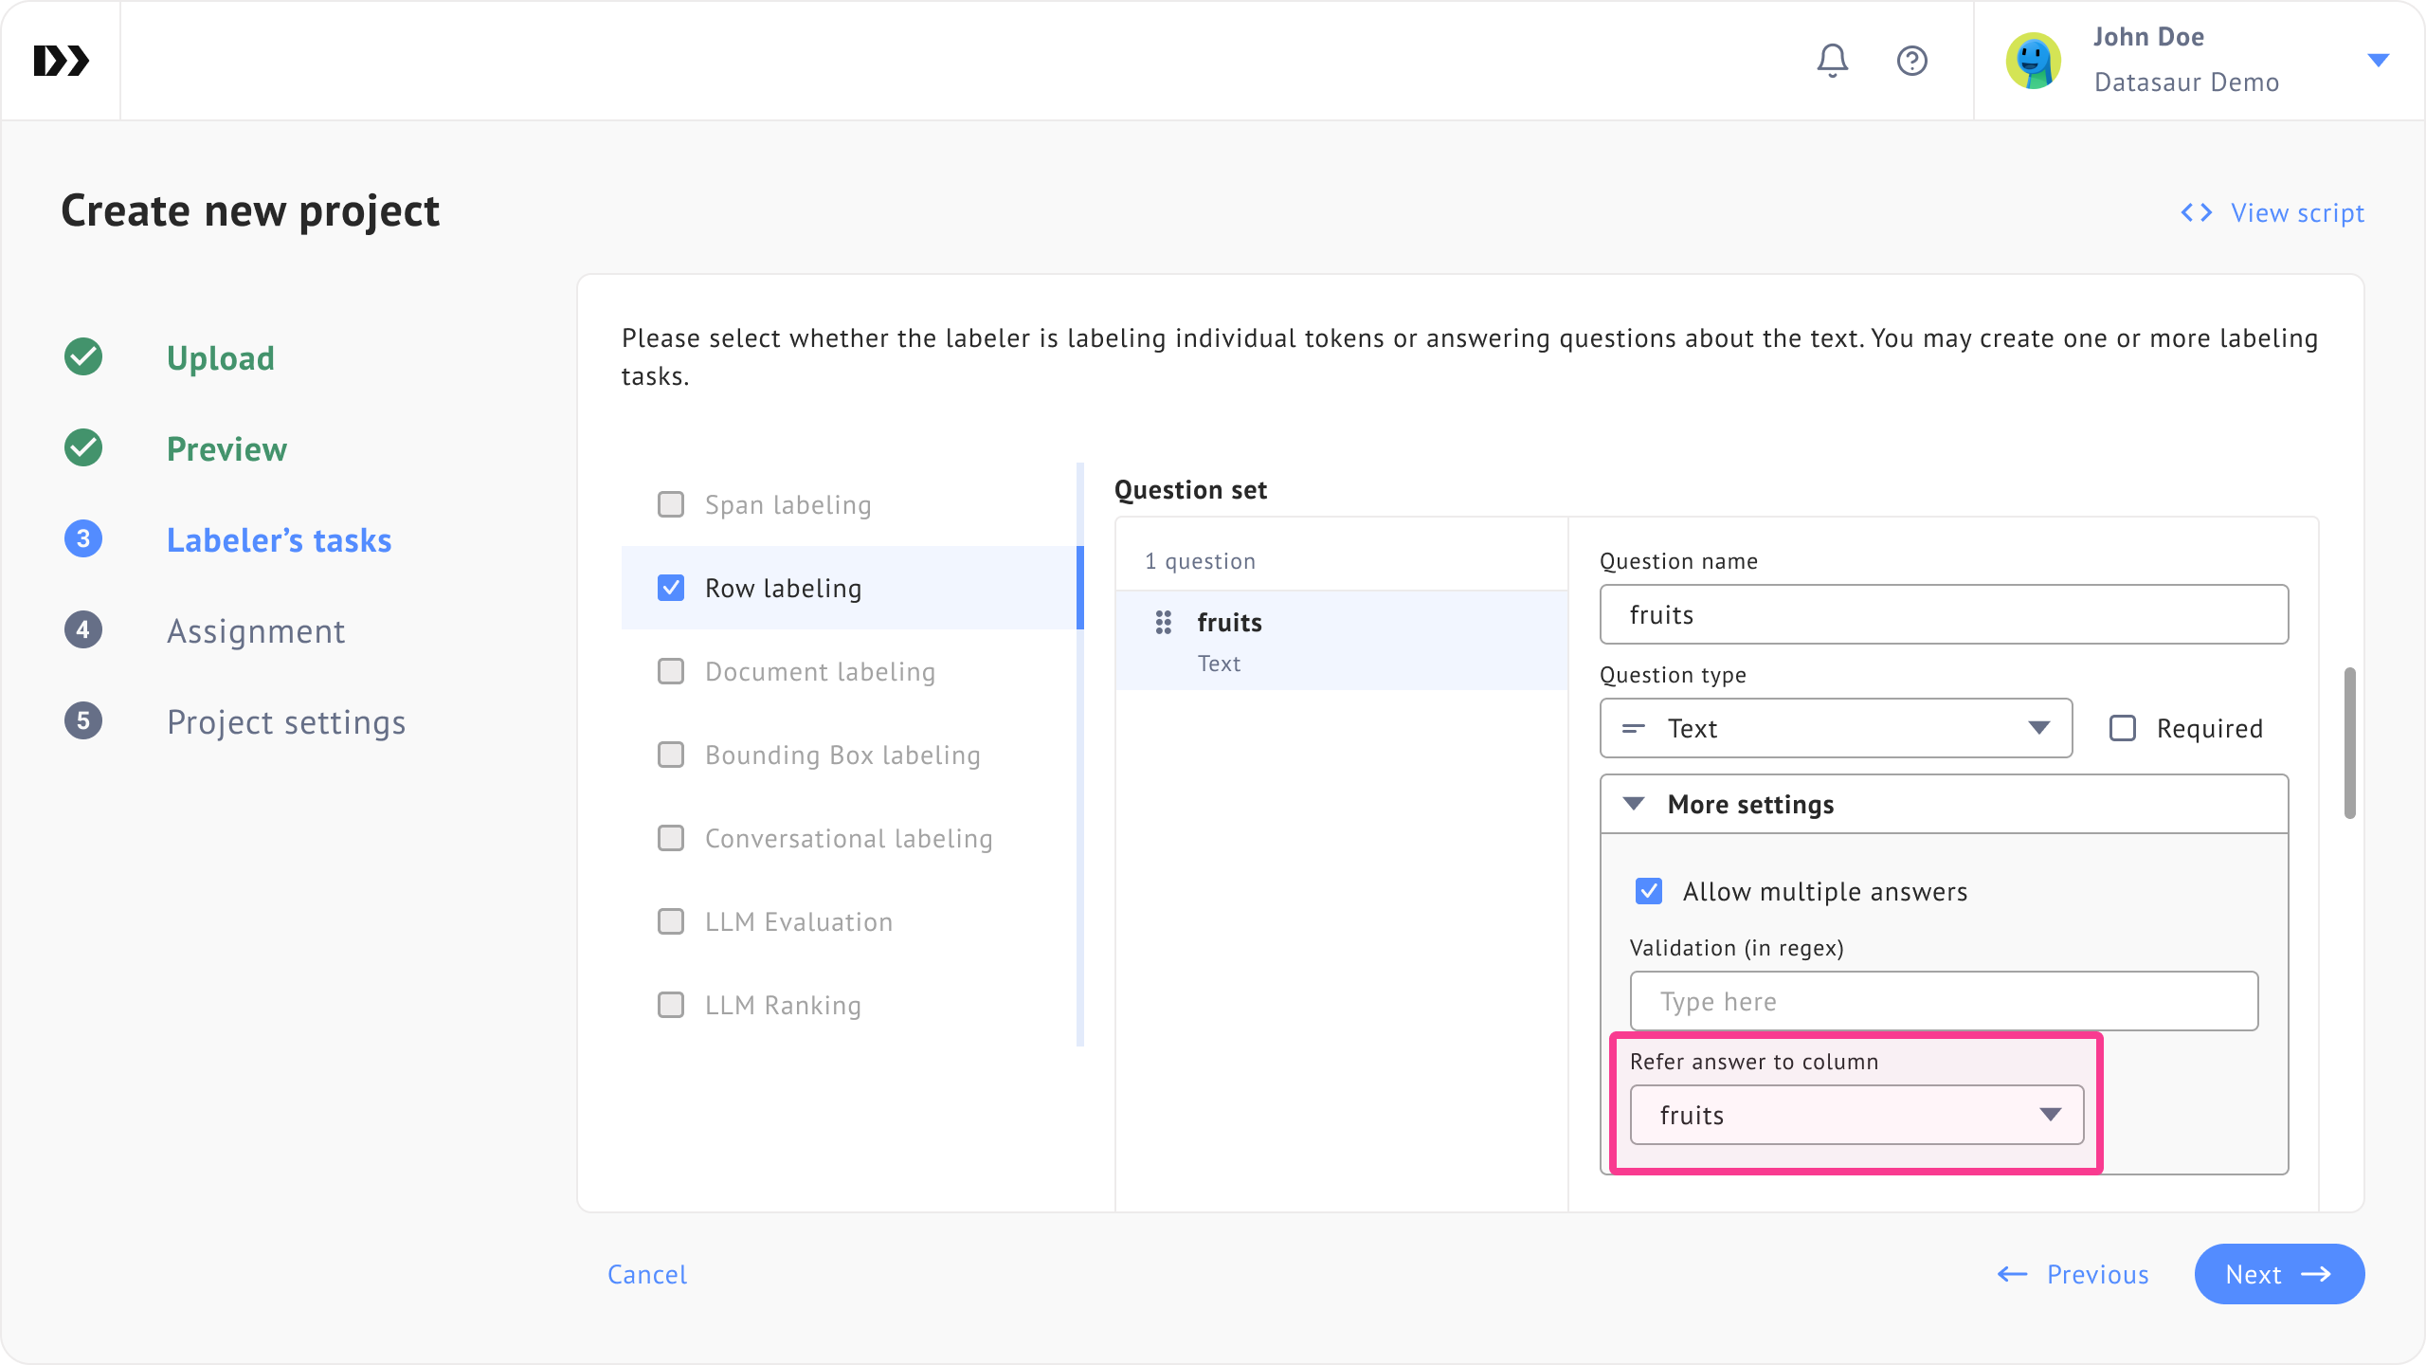
Task: Click John Doe's avatar image
Action: point(2033,61)
